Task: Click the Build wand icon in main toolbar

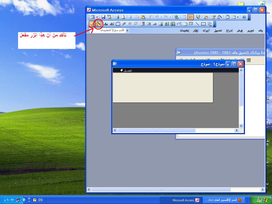Action: [x=220, y=17]
